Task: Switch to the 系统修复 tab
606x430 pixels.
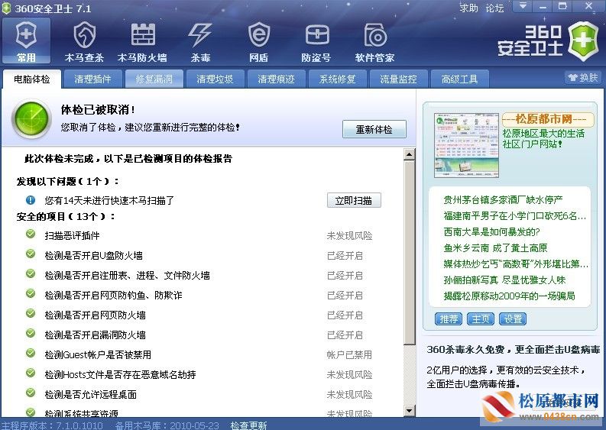Action: [x=337, y=79]
